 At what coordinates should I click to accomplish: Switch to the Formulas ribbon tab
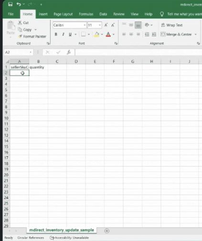[86, 14]
